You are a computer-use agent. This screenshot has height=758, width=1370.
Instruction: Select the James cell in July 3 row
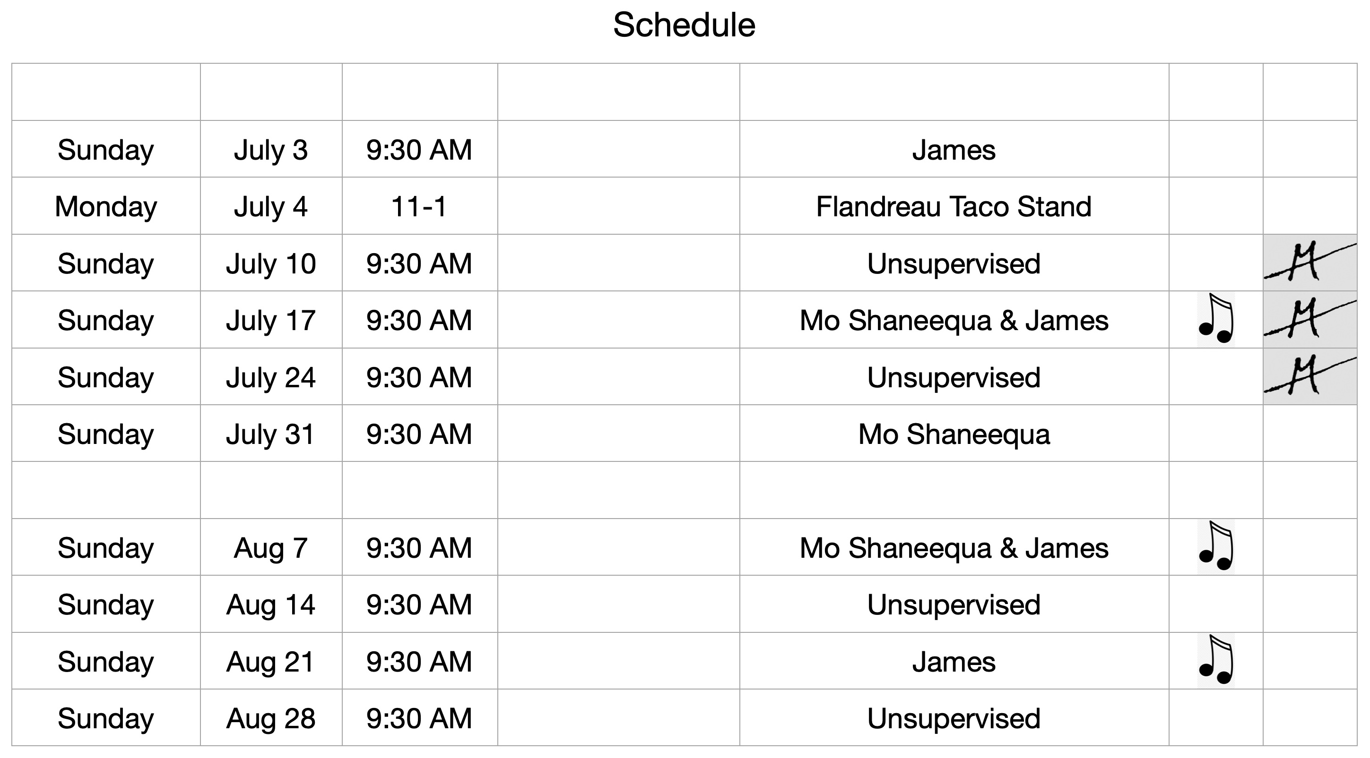(954, 149)
